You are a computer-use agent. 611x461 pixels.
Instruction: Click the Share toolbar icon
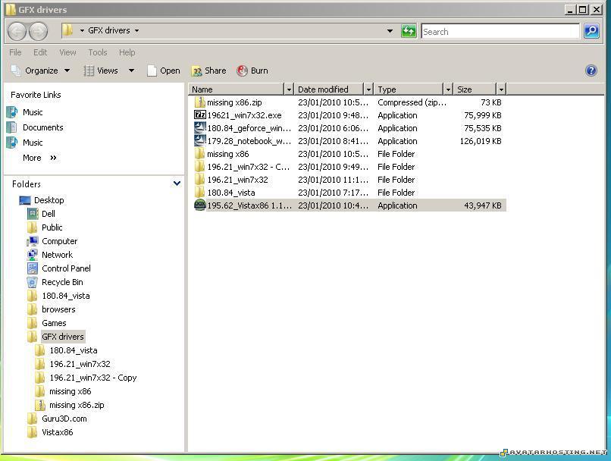pyautogui.click(x=197, y=71)
